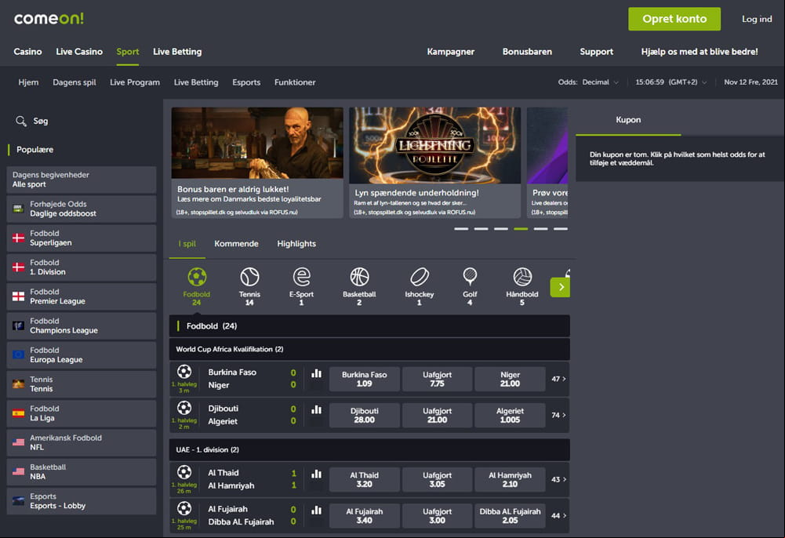
Task: Click the Champions League icon
Action: (x=19, y=325)
